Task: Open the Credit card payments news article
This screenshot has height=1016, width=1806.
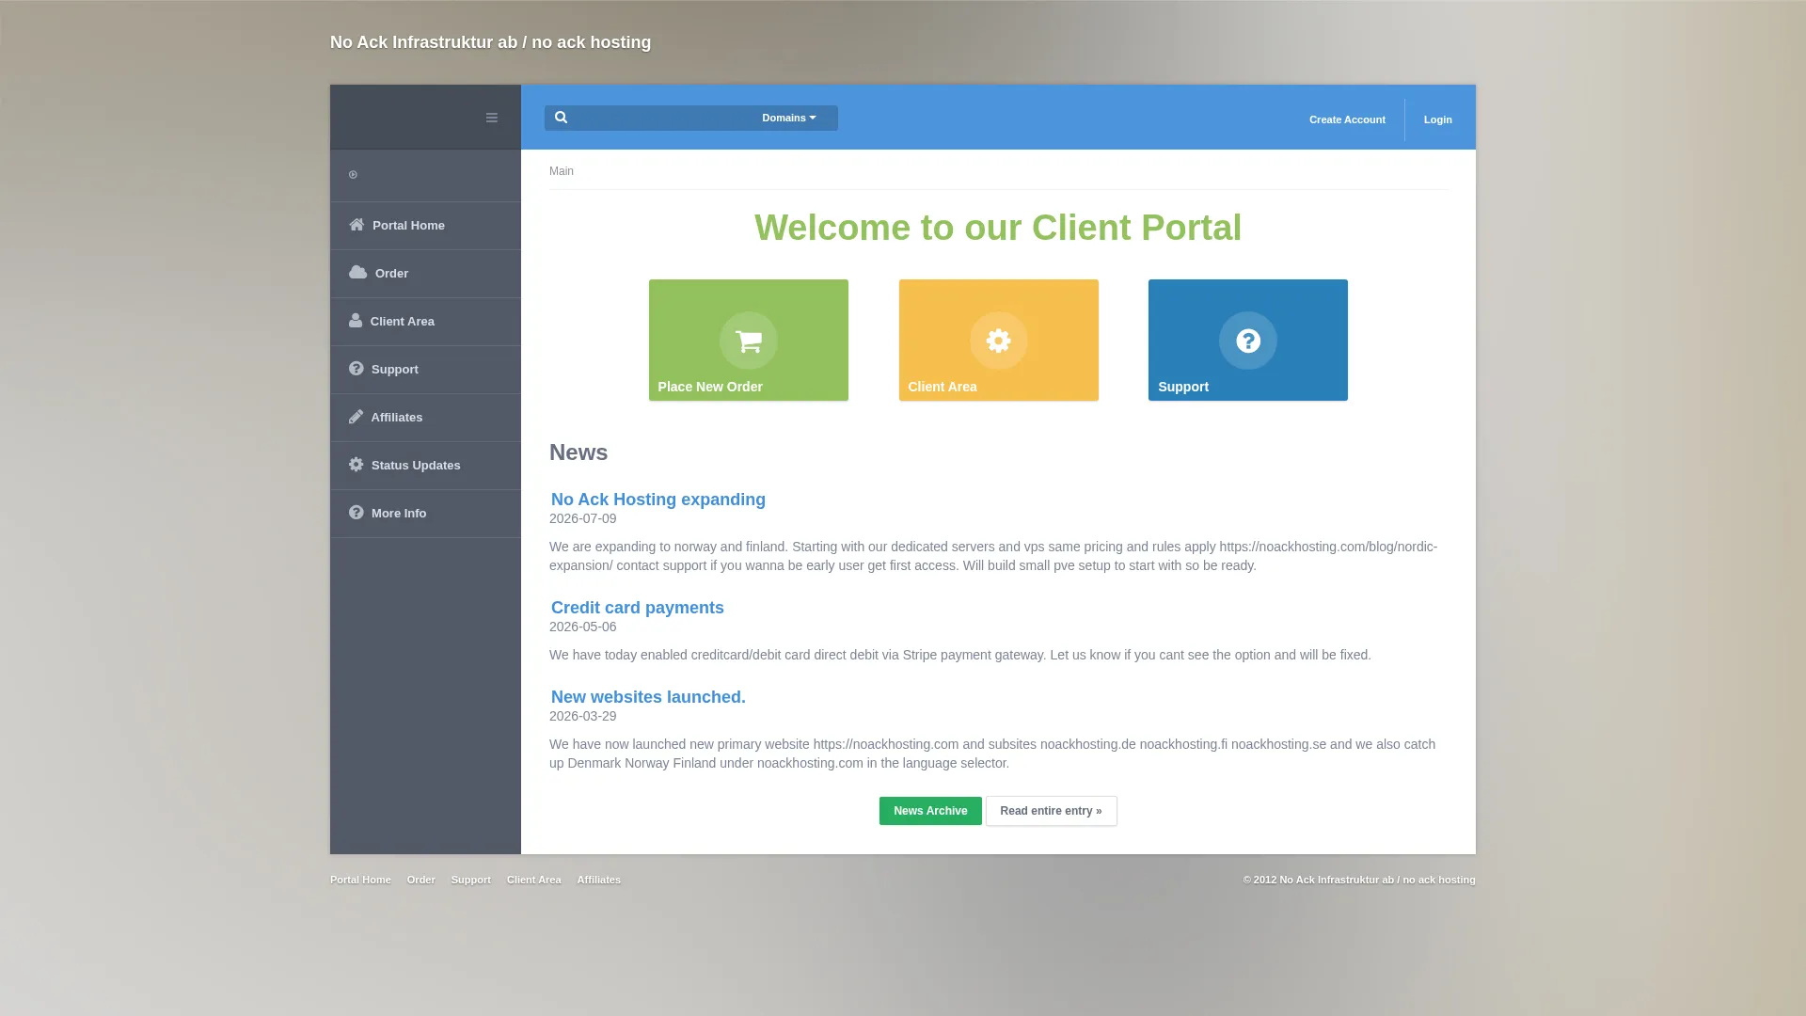Action: tap(638, 608)
